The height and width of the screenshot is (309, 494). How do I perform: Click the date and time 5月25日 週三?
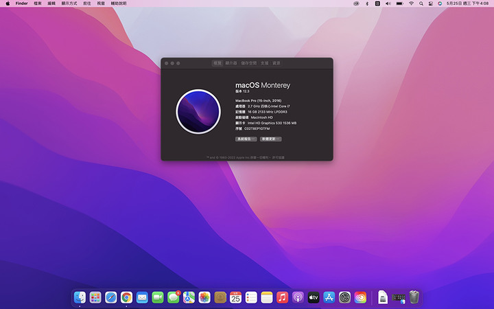click(467, 3)
